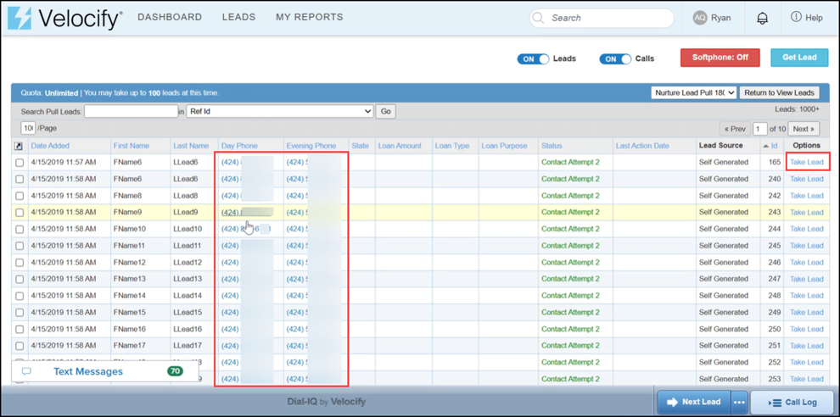Open Next Lead more options ellipsis
The height and width of the screenshot is (417, 840).
tap(738, 403)
